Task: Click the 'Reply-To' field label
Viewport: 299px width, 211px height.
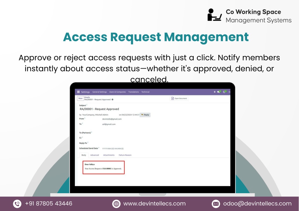Action: click(83, 143)
